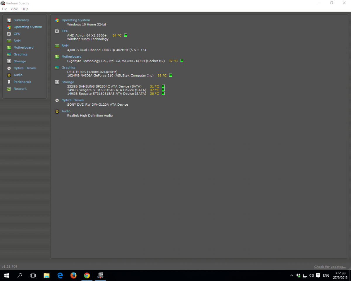Click the Windows 10 Home 32-bit text
351x281 pixels.
(x=87, y=25)
